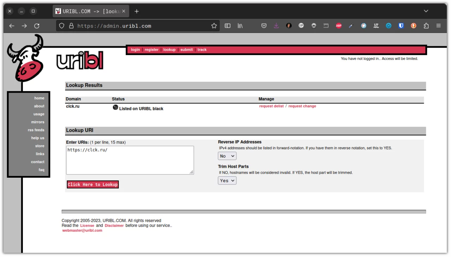Click inside the Enter URIs text area
Screen dimensions: 451x257
tap(130, 160)
